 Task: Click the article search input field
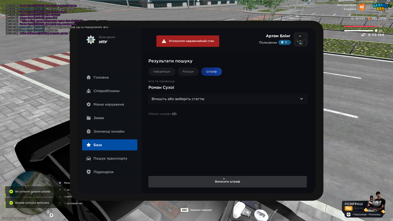click(228, 99)
